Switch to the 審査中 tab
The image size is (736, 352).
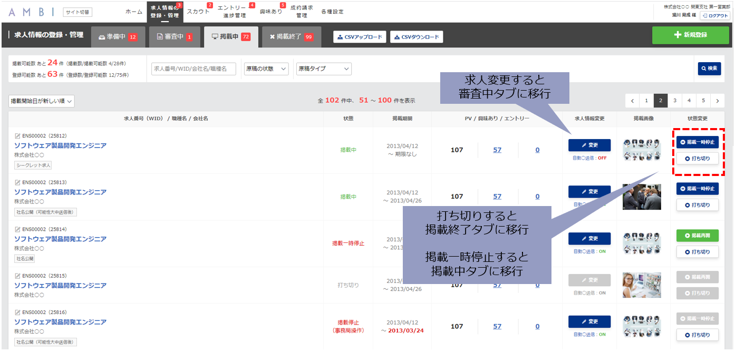tap(172, 37)
